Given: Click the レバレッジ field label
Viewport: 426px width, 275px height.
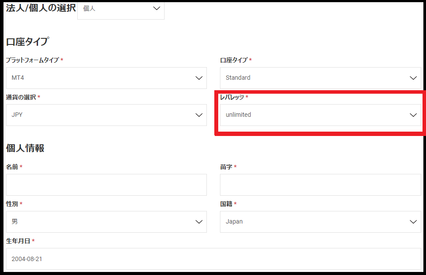Looking at the screenshot, I should [x=232, y=97].
